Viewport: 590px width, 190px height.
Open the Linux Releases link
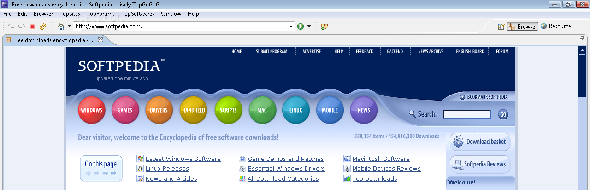tap(167, 169)
